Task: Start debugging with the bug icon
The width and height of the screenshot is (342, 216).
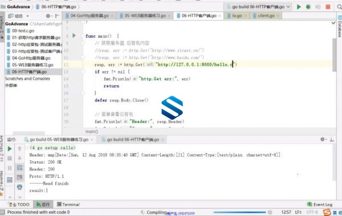Action: 308,7
